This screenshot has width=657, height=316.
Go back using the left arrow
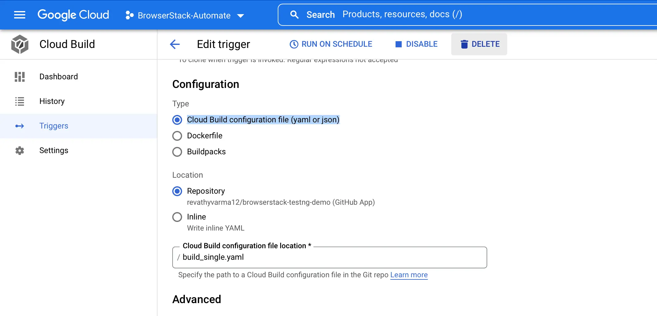175,44
